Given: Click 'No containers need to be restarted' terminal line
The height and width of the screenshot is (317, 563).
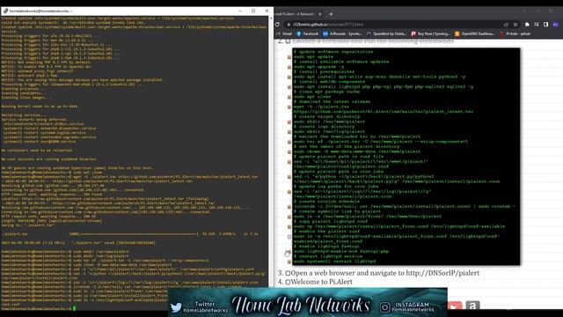Looking at the screenshot, I should click(x=37, y=151).
